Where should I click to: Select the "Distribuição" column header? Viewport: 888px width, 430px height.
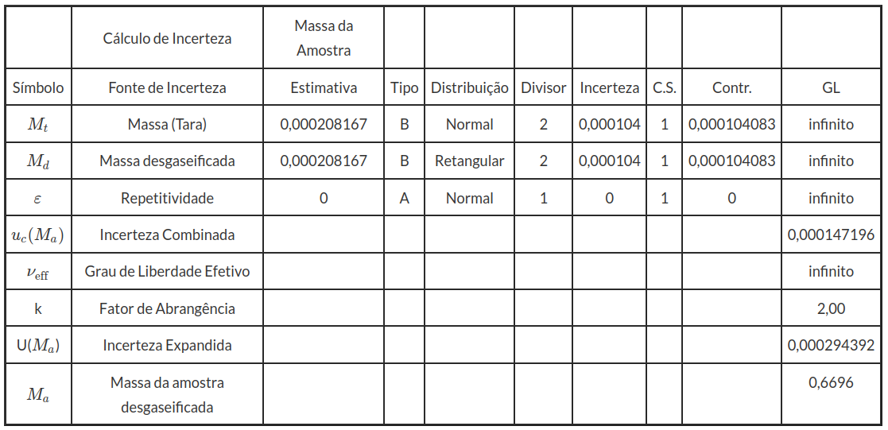(469, 88)
